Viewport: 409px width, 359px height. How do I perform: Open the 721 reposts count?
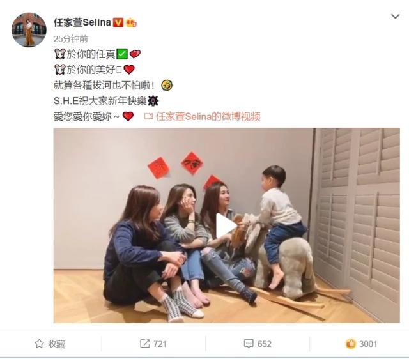pos(160,344)
